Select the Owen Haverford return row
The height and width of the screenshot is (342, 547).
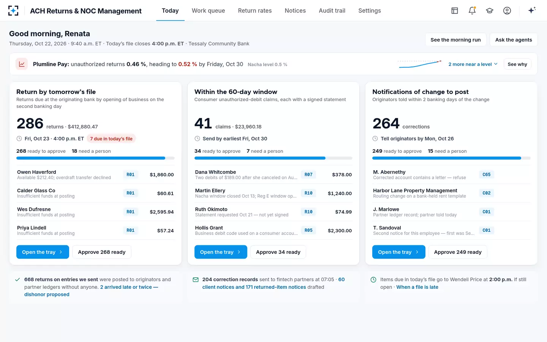95,175
